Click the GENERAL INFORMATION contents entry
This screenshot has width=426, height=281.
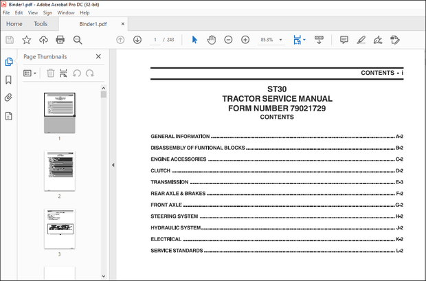(x=277, y=137)
